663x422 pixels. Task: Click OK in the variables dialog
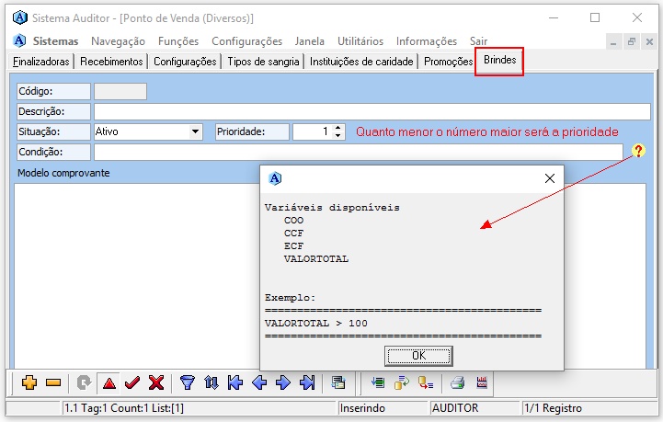pyautogui.click(x=418, y=356)
